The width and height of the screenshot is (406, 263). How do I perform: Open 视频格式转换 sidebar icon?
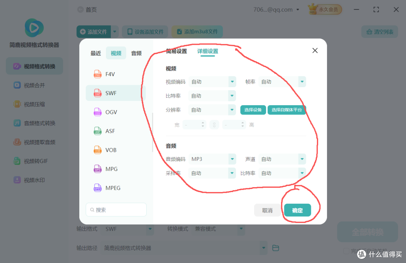pyautogui.click(x=17, y=66)
